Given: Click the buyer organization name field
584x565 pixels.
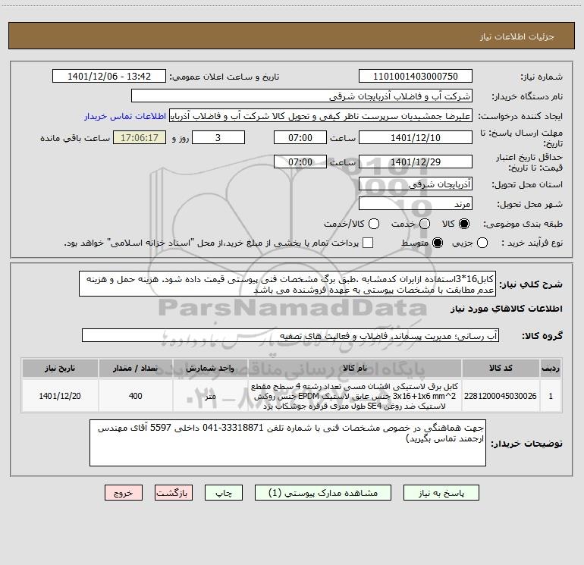Looking at the screenshot, I should pyautogui.click(x=302, y=96).
